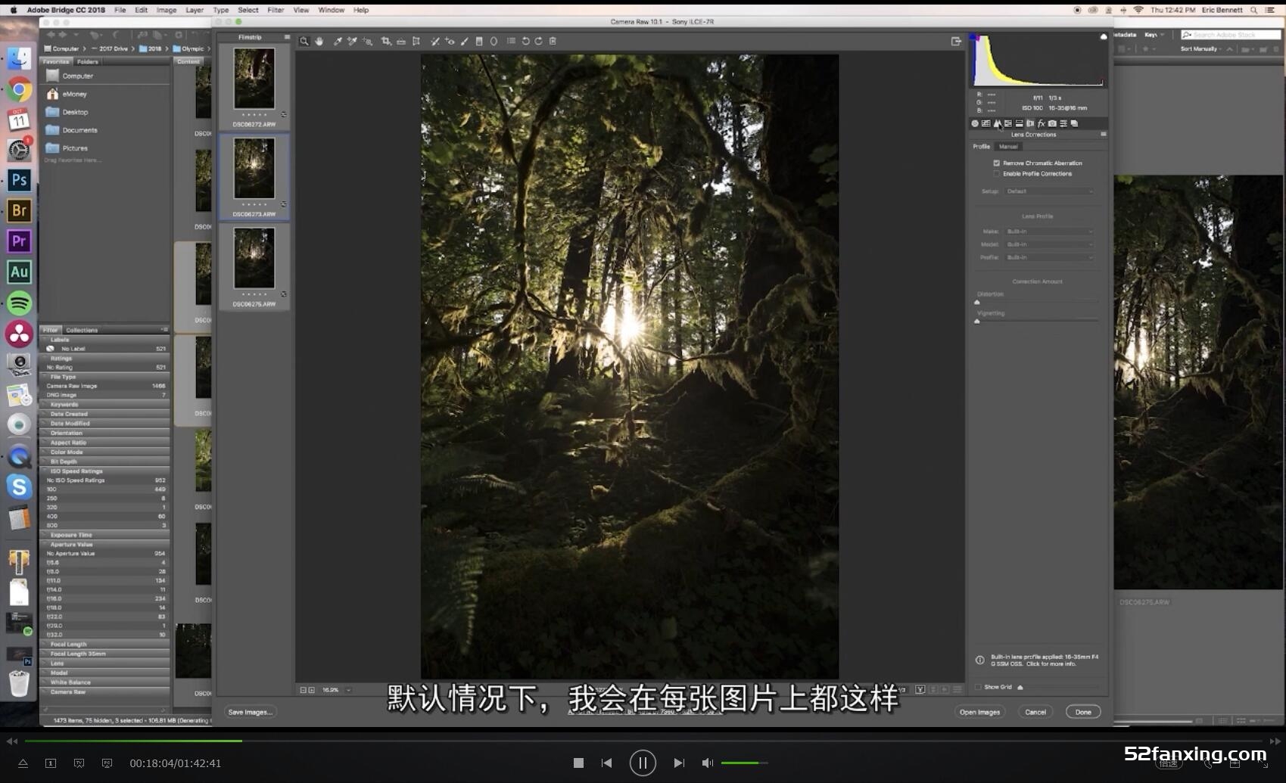This screenshot has width=1286, height=783.
Task: Click the trash icon to mark for deletion
Action: 553,42
